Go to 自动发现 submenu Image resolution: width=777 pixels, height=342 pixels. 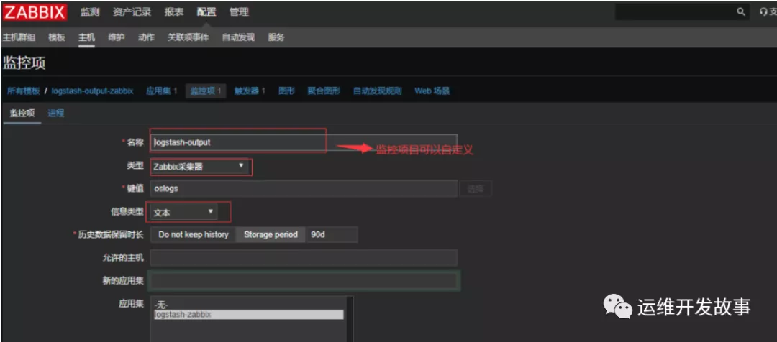pyautogui.click(x=238, y=37)
